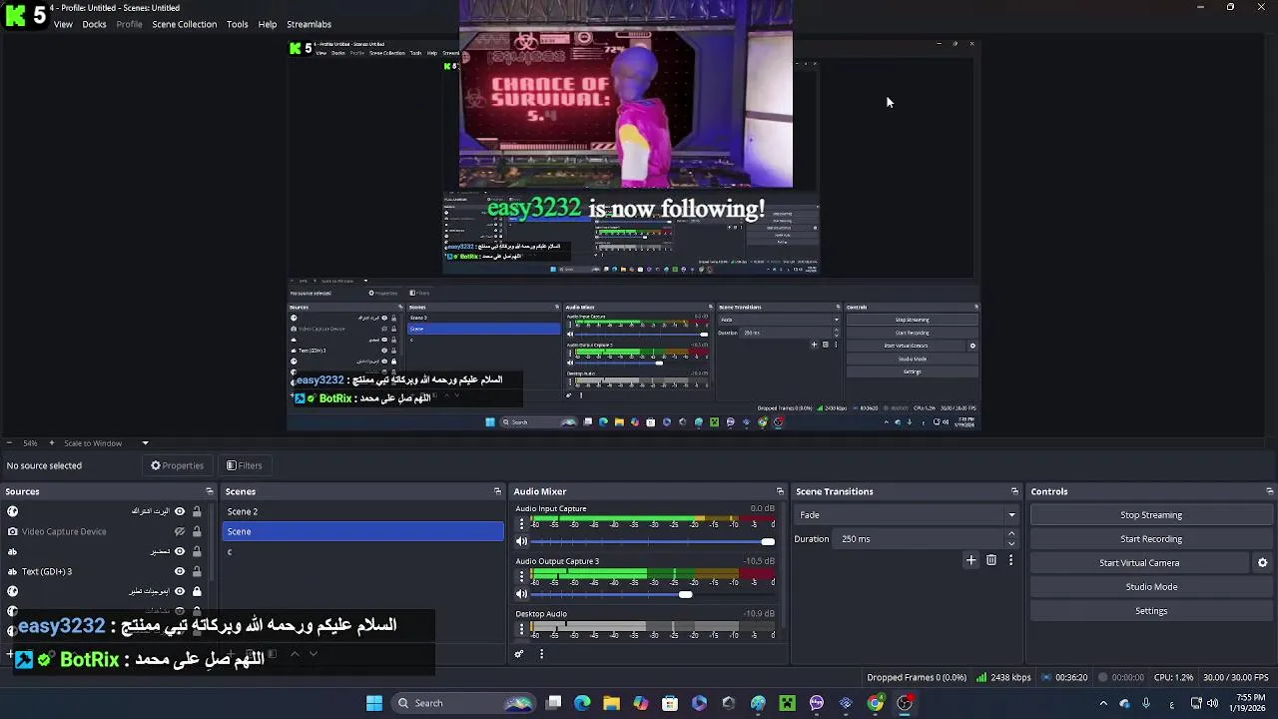This screenshot has width=1278, height=719.
Task: Toggle visibility of Text (GDI+) 3 source
Action: 180,571
